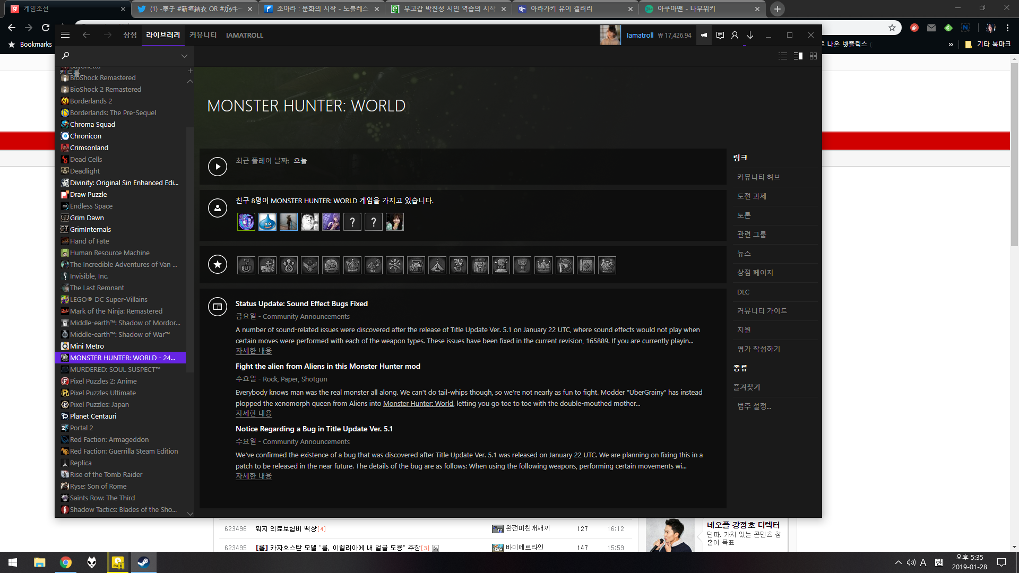
Task: Open the Steam hamburger menu
Action: 65,35
